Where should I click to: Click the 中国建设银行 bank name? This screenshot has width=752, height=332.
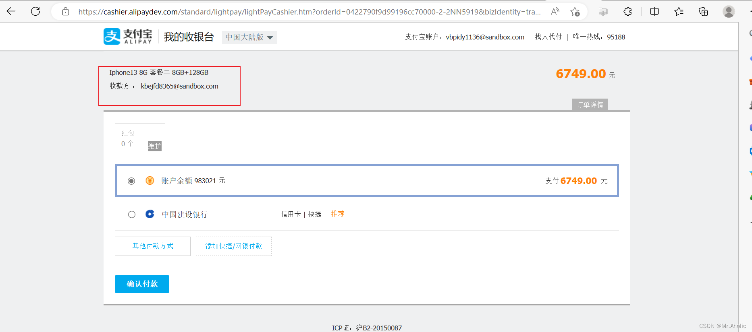pyautogui.click(x=185, y=214)
